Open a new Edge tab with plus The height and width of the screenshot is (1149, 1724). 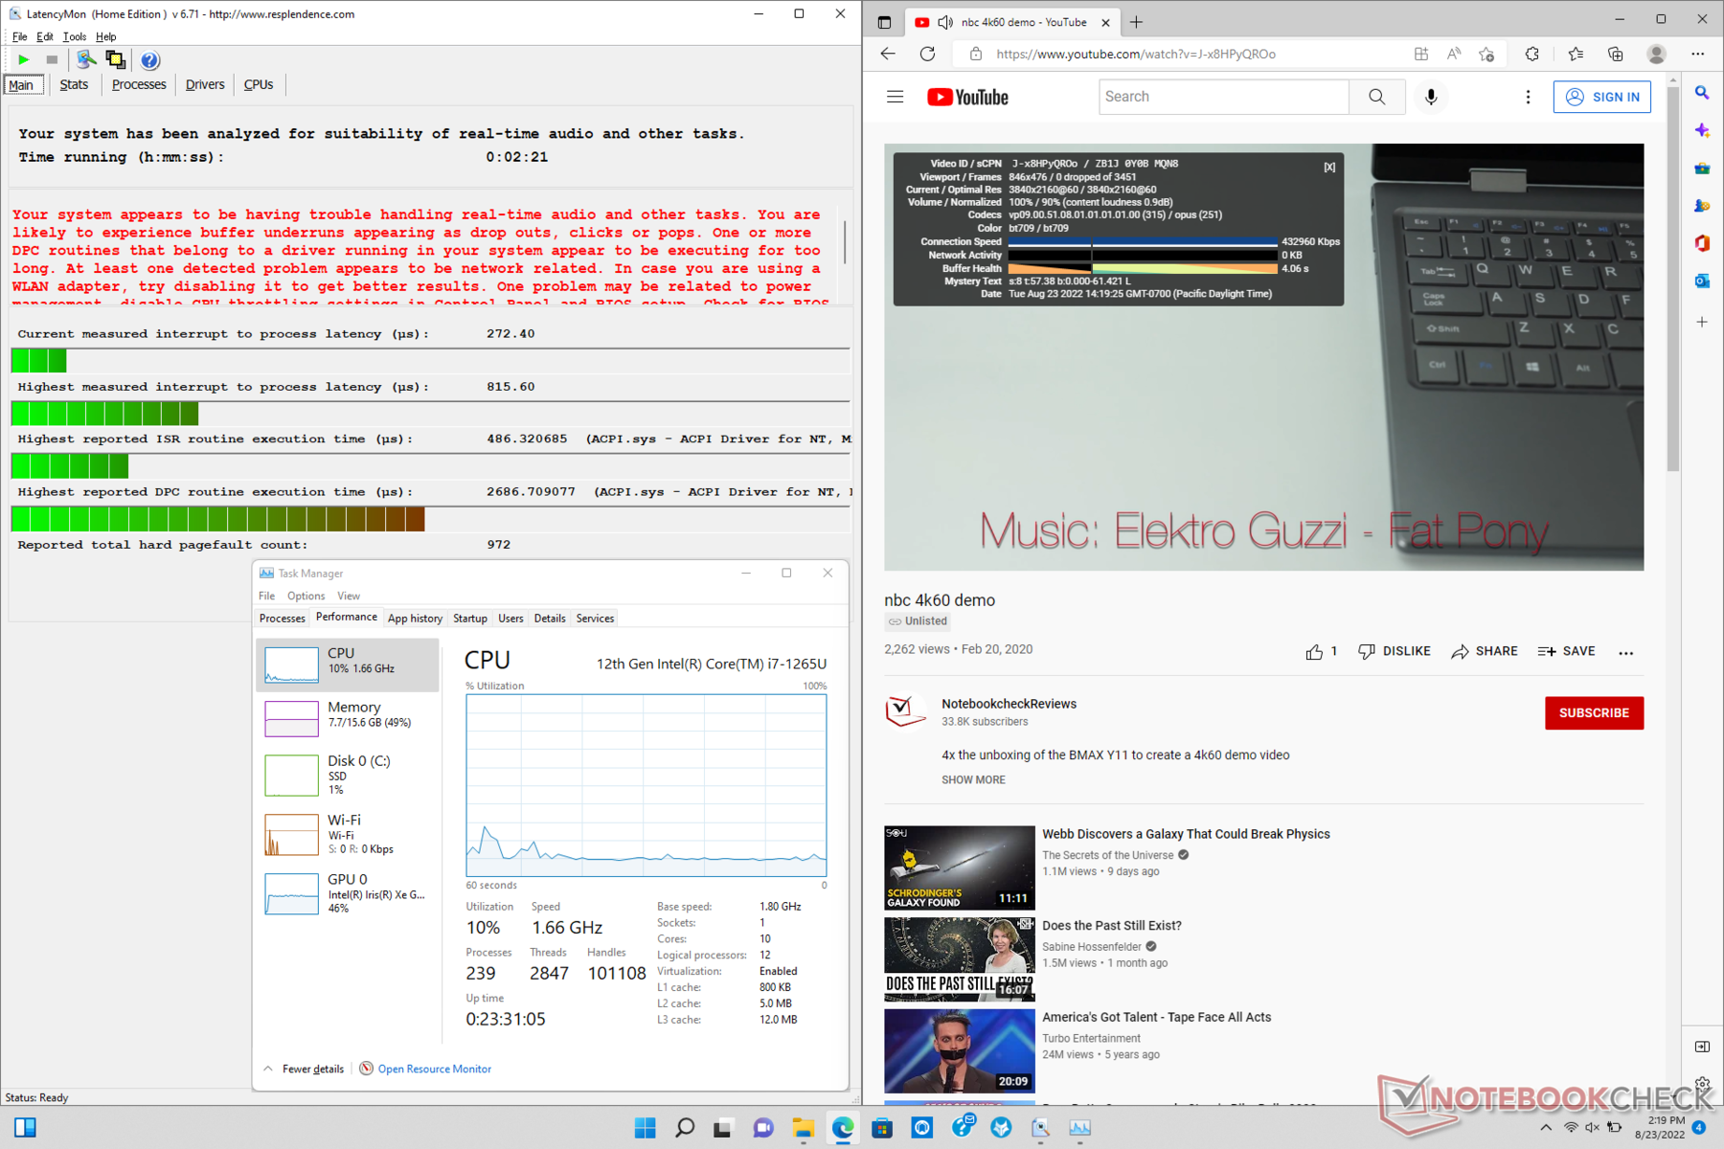(1136, 22)
